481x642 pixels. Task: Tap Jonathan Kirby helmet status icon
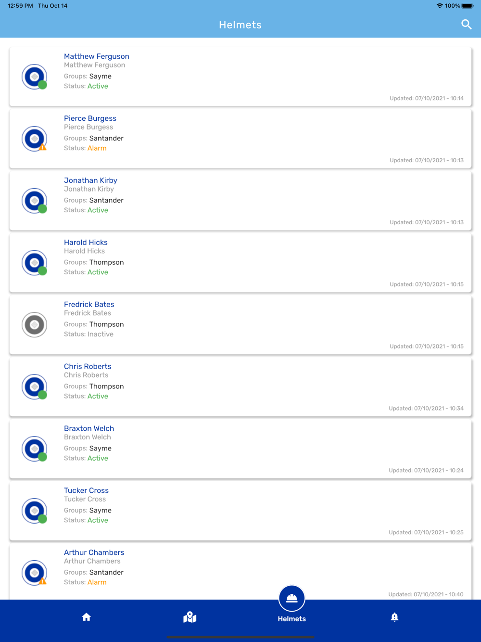click(35, 201)
